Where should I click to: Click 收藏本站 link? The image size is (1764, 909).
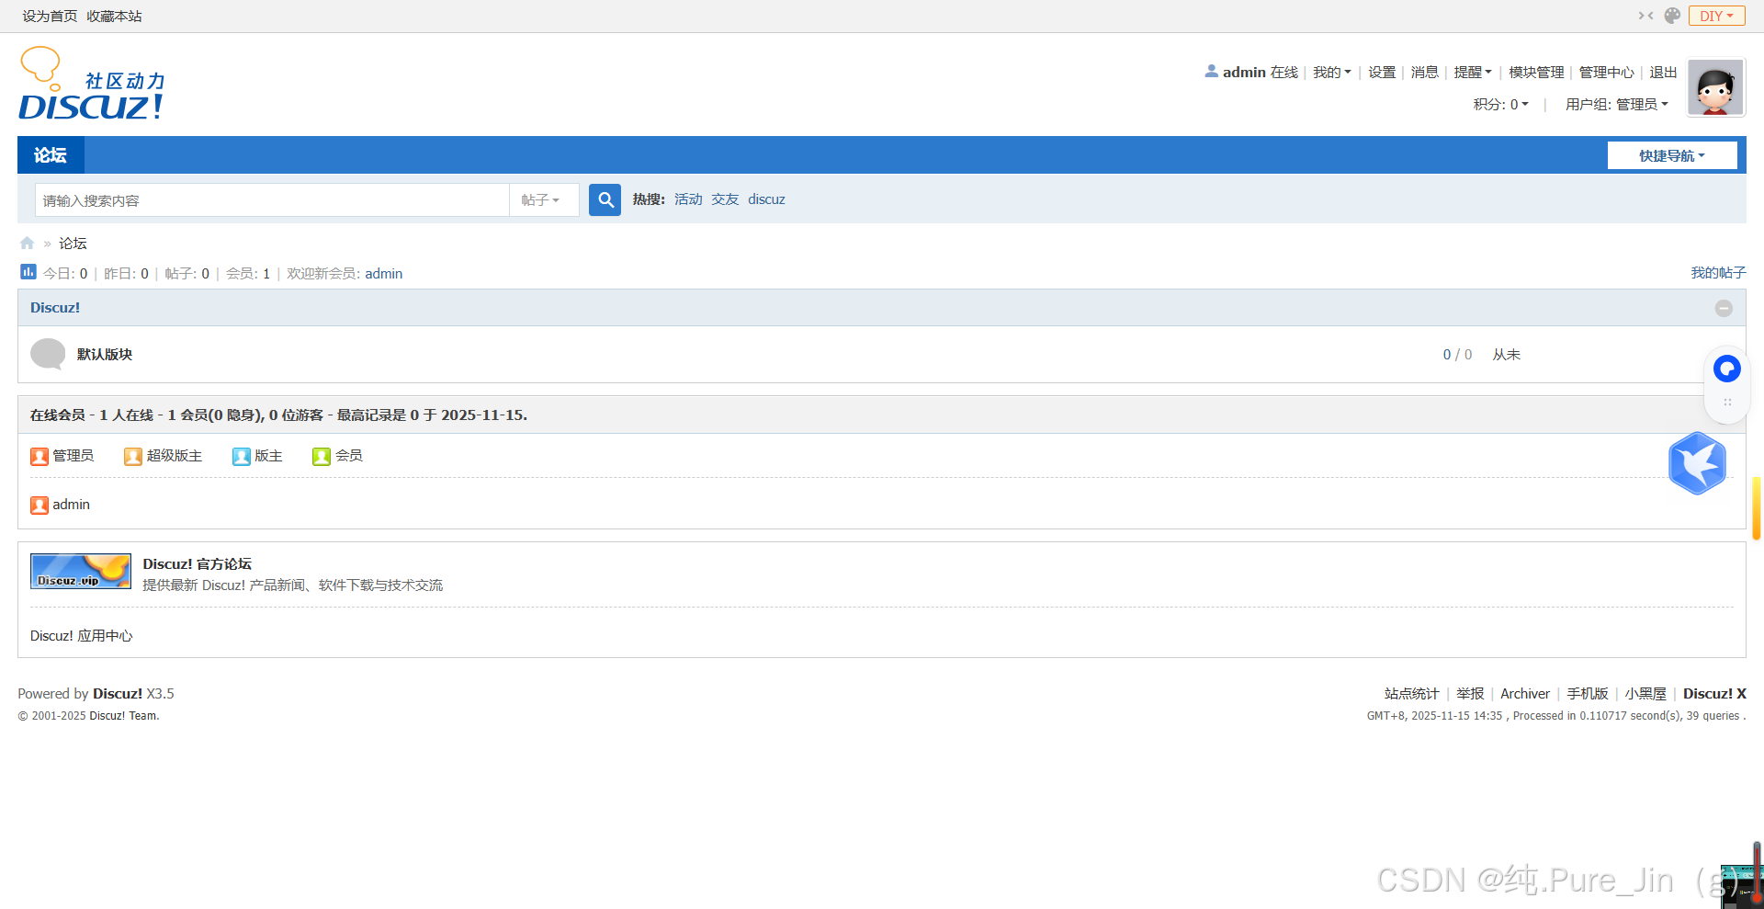click(114, 17)
